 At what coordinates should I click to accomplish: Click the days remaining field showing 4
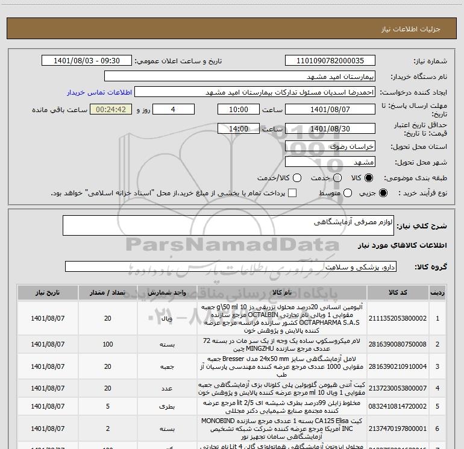[174, 110]
